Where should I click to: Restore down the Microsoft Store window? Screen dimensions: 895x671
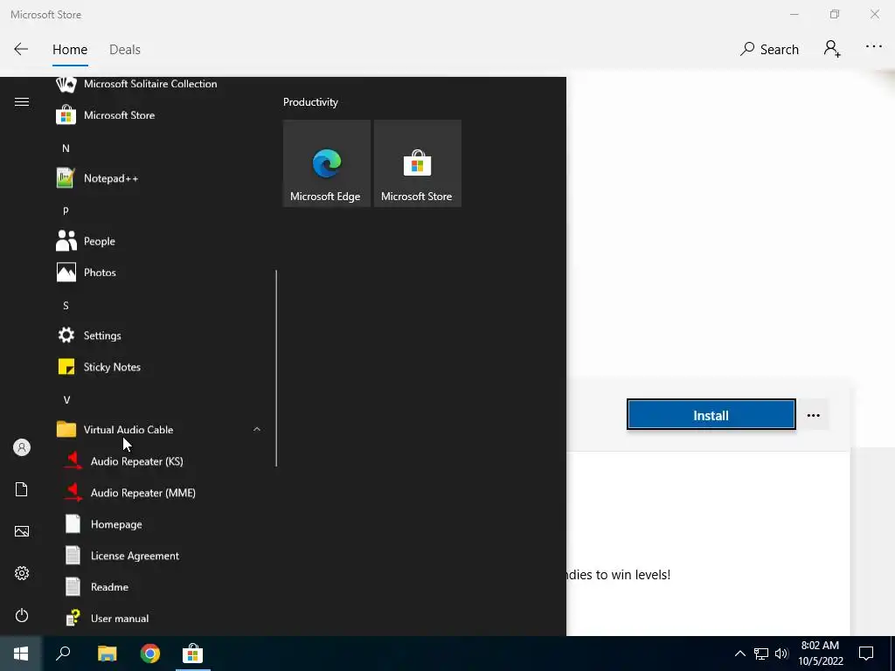point(835,14)
